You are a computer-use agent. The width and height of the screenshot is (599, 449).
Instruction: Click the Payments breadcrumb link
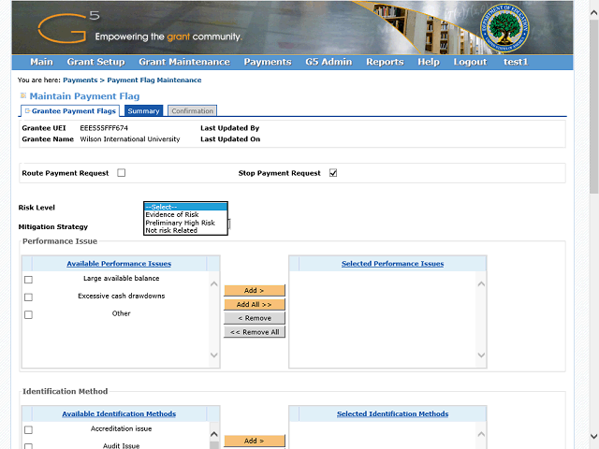[80, 80]
